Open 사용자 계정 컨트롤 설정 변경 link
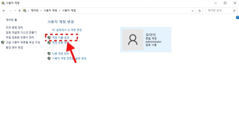This screenshot has width=239, height=133. [x=69, y=58]
